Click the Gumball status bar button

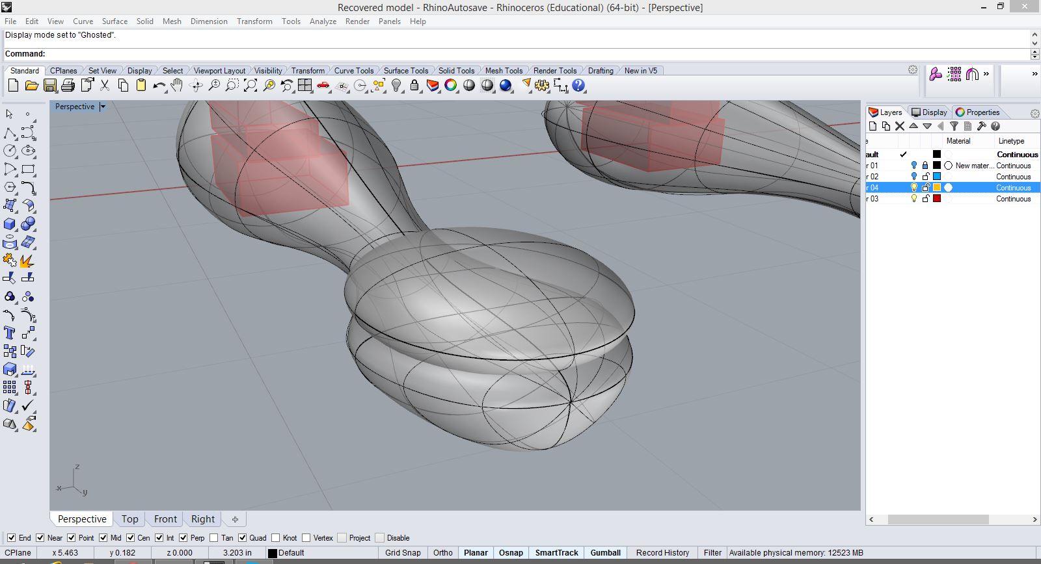click(x=605, y=553)
